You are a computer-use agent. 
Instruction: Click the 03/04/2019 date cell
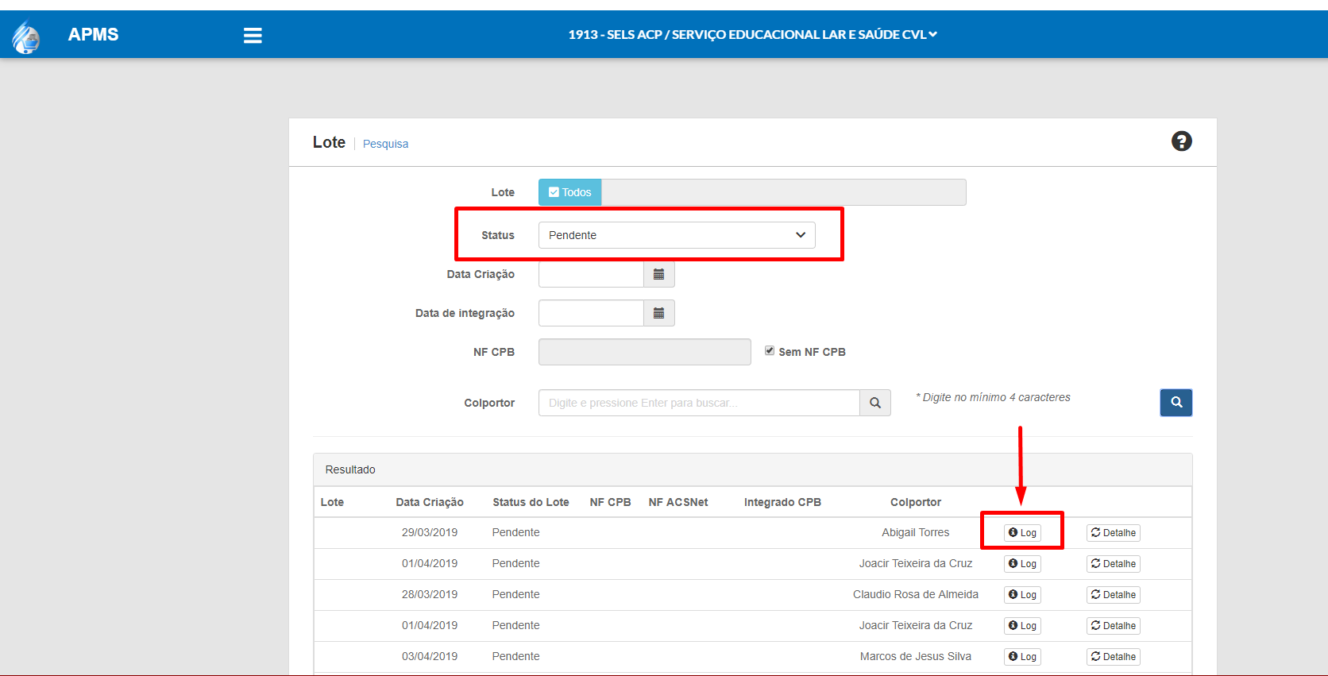point(430,656)
